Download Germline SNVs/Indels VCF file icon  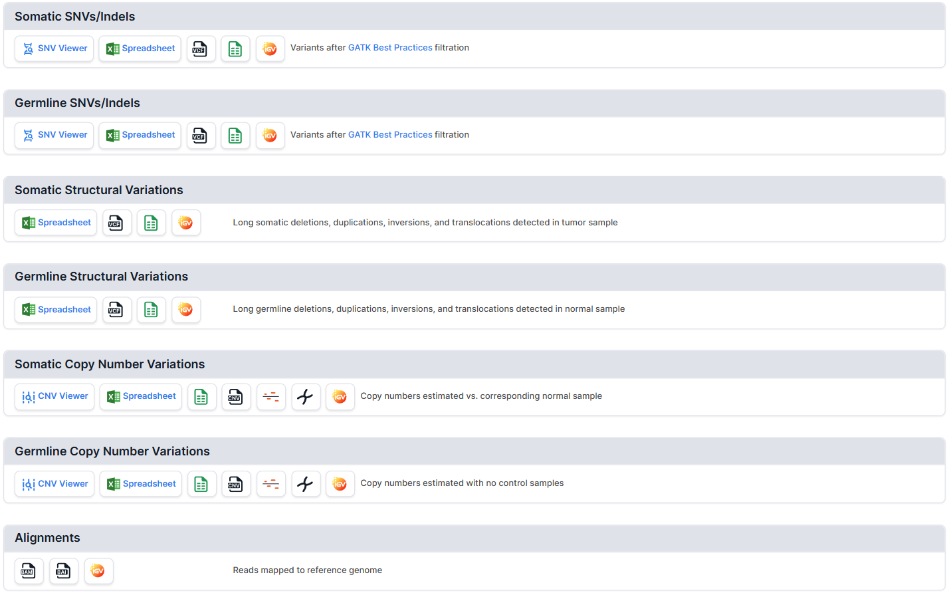(x=201, y=136)
